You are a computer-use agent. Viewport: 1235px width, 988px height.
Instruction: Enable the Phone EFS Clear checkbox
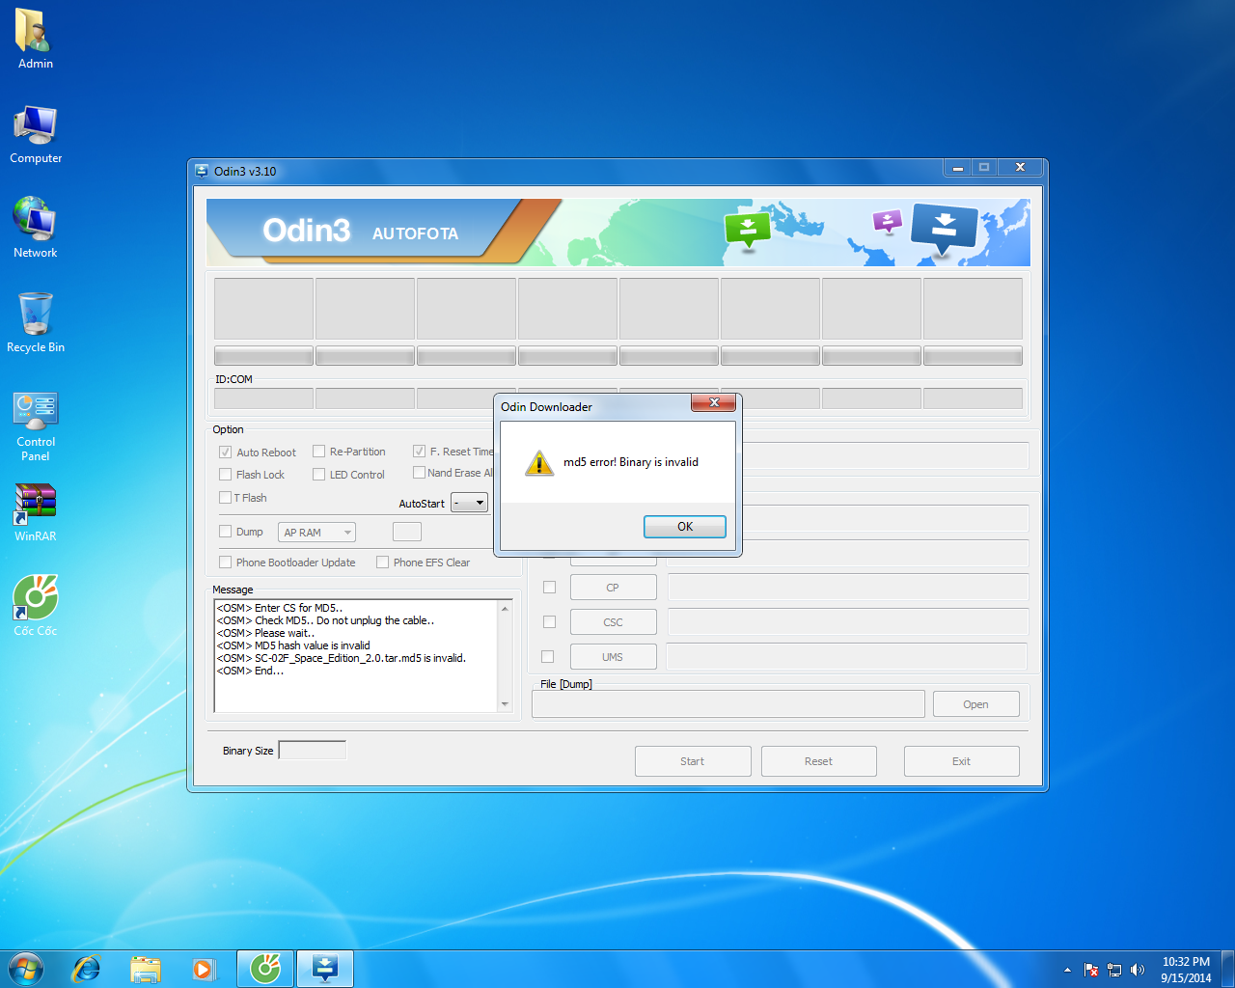pos(382,562)
